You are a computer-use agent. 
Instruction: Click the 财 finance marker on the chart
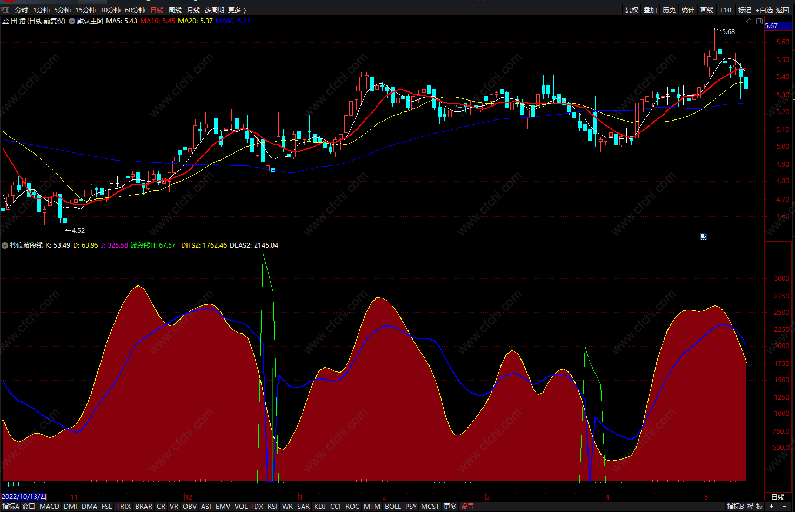[x=704, y=236]
